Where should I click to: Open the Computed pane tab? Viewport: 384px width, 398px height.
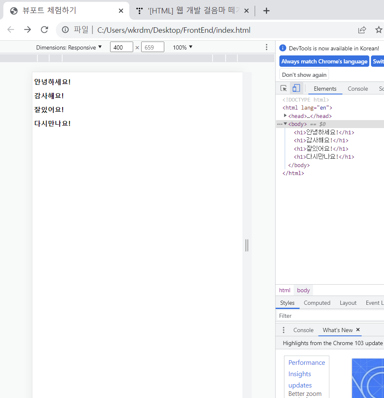click(317, 303)
